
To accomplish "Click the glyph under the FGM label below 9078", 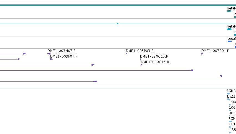I will pos(230,121).
